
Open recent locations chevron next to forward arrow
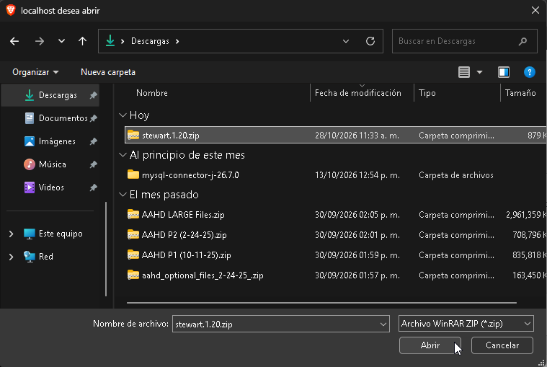coord(61,41)
